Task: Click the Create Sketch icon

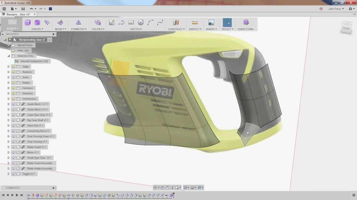Action: 112,22
